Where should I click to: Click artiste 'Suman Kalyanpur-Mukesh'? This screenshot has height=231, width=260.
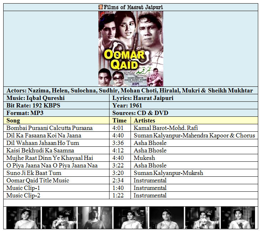pyautogui.click(x=168, y=173)
